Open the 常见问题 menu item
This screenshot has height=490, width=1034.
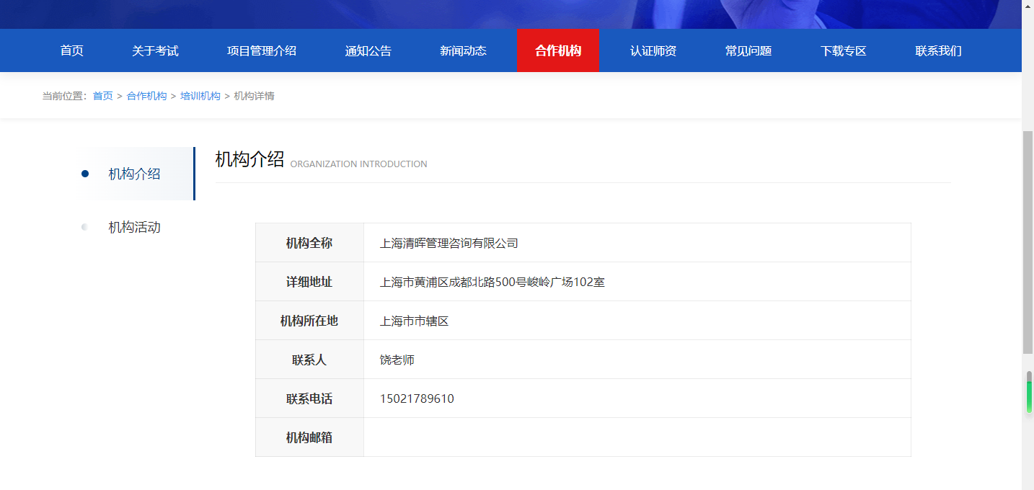coord(748,50)
